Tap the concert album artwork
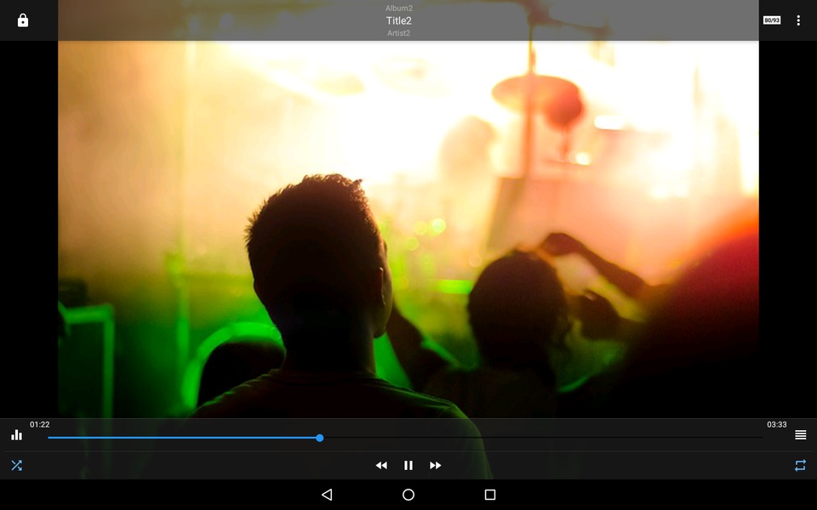 [408, 229]
